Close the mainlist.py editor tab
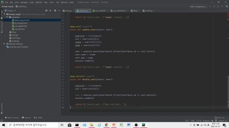Viewport: 229px width, 128px height. 89,11
